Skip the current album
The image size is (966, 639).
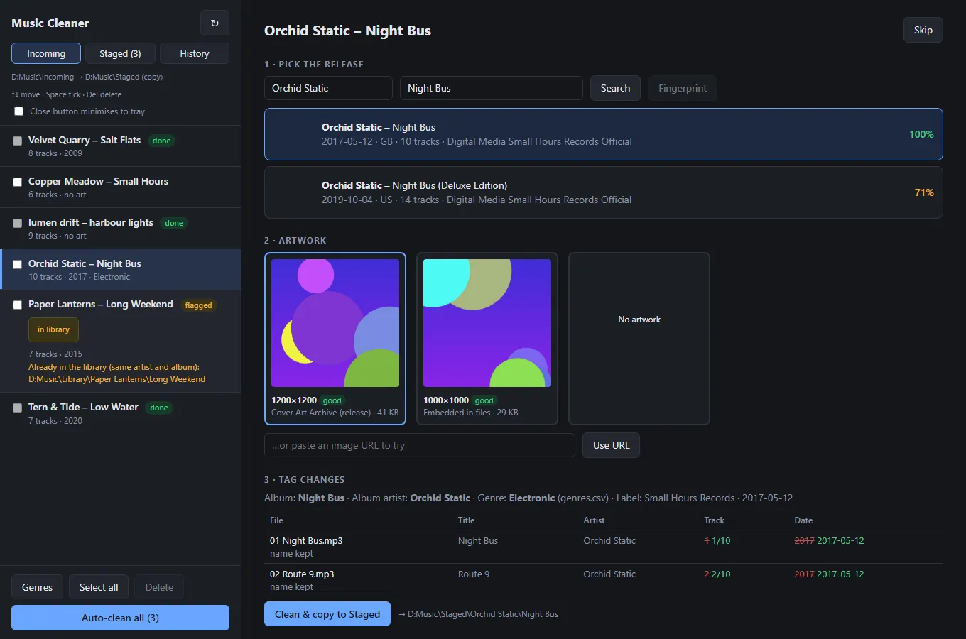[923, 30]
